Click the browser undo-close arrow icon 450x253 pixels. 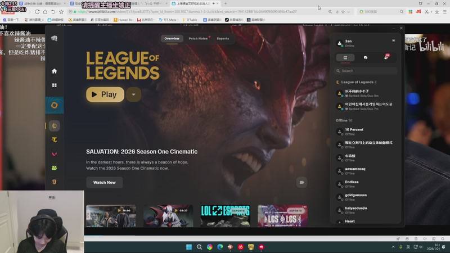coord(53,12)
